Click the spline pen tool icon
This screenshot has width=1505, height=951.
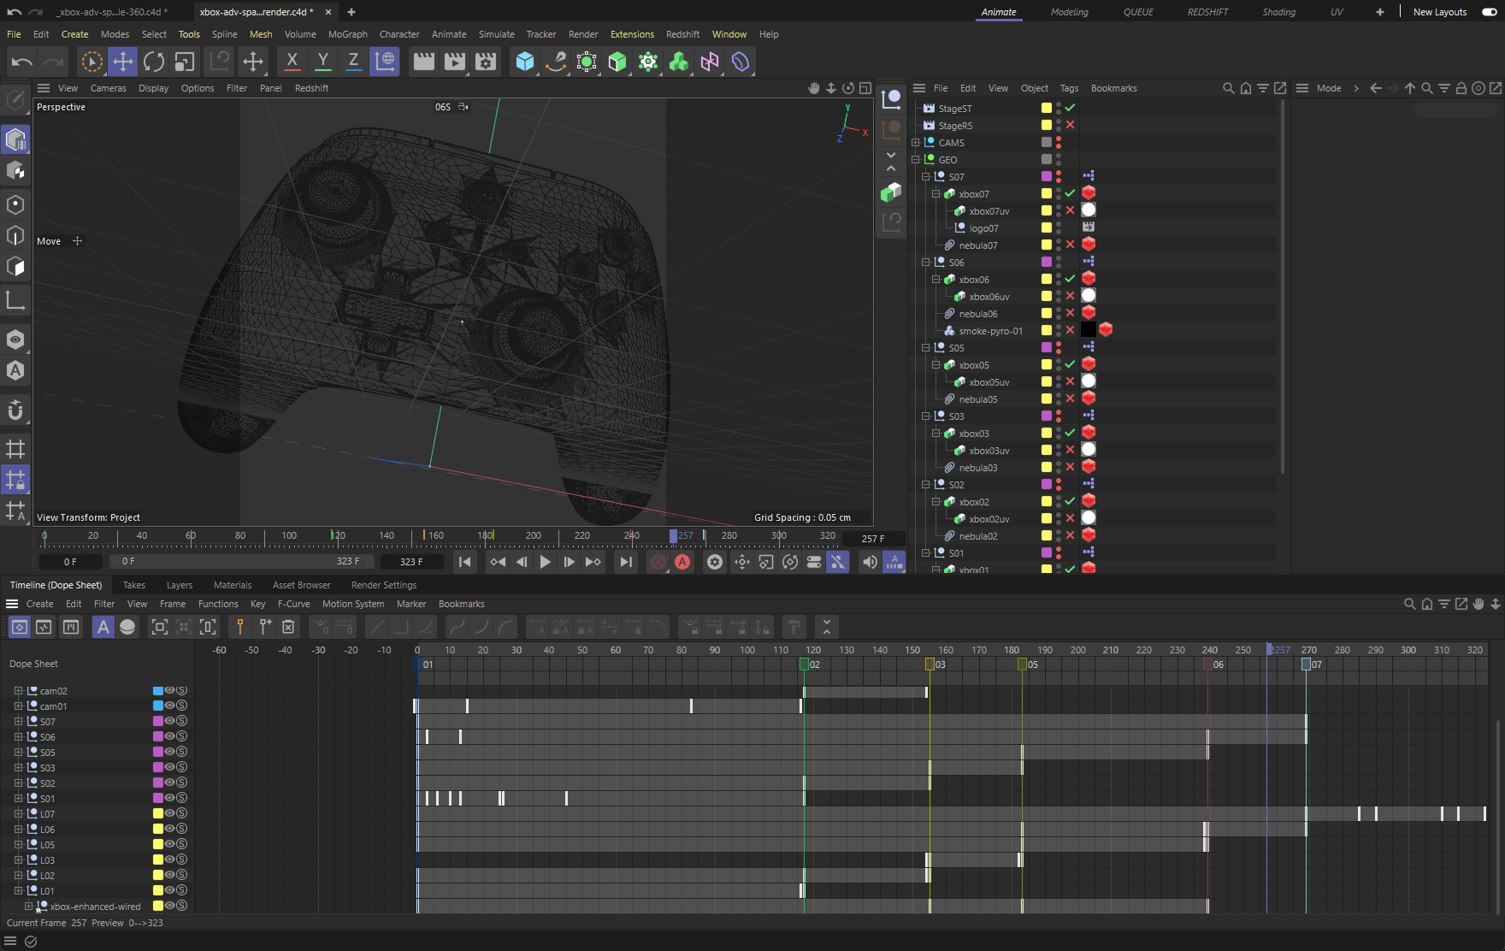tap(556, 62)
